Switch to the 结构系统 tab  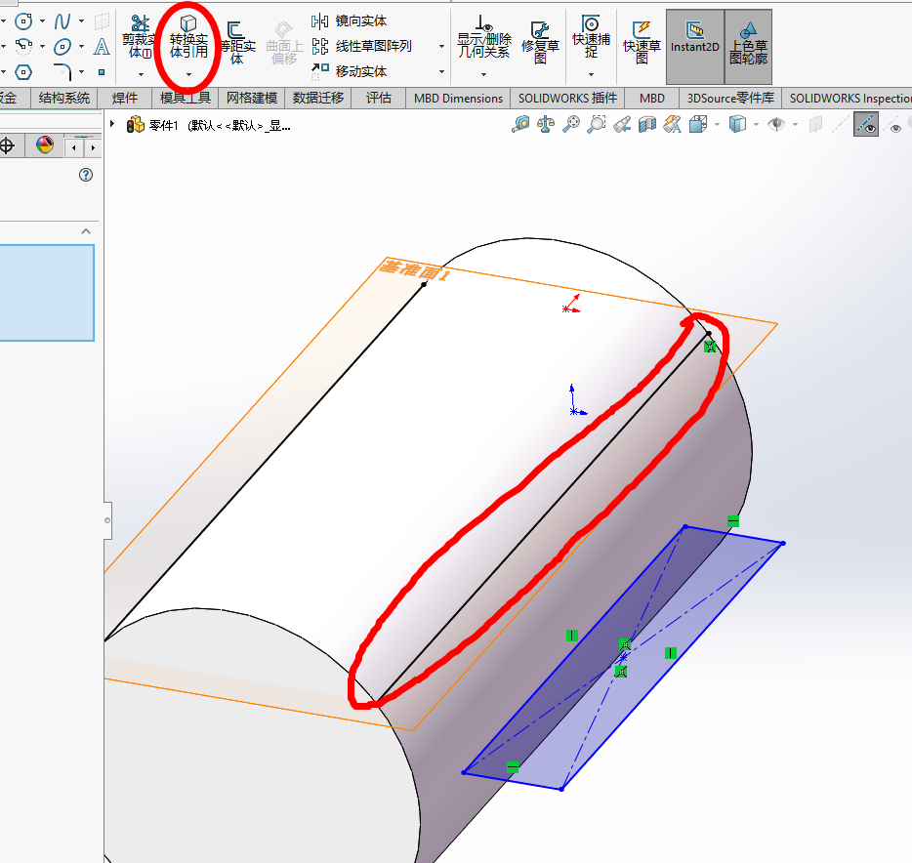pos(64,99)
